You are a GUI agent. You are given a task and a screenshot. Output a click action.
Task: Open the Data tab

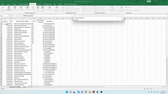(x=39, y=4)
